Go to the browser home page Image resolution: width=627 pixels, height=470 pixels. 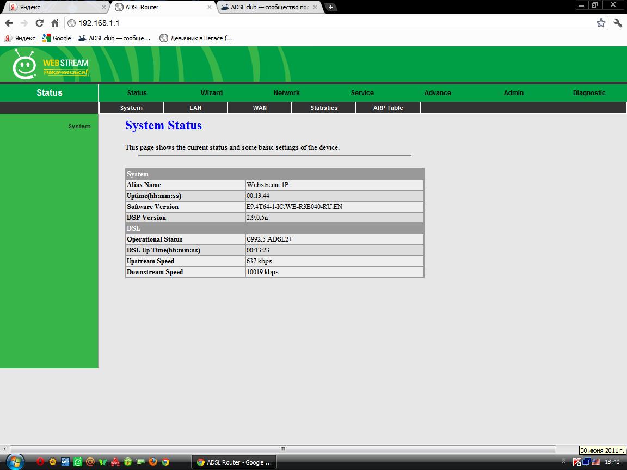point(54,23)
